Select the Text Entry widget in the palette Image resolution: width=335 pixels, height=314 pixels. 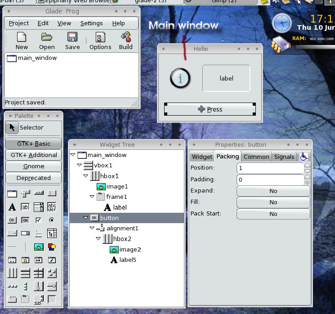click(x=25, y=207)
